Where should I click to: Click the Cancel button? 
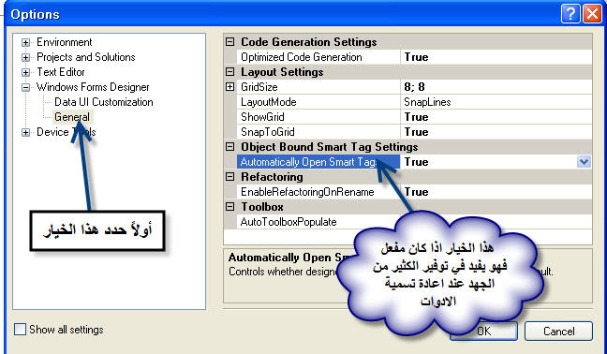coord(558,332)
